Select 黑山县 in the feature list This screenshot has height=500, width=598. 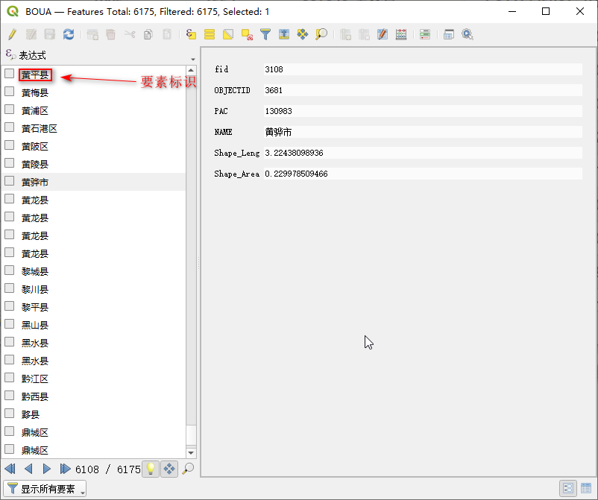(35, 325)
